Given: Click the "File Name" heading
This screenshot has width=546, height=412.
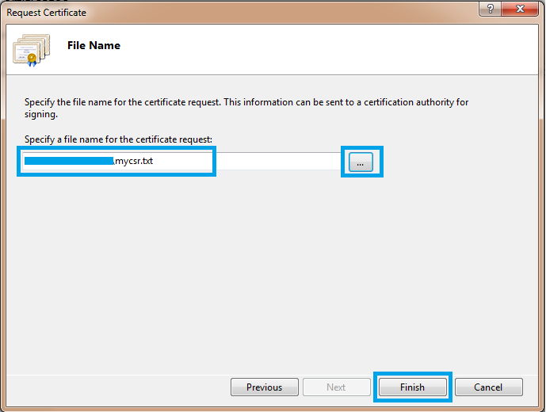Looking at the screenshot, I should click(x=94, y=46).
